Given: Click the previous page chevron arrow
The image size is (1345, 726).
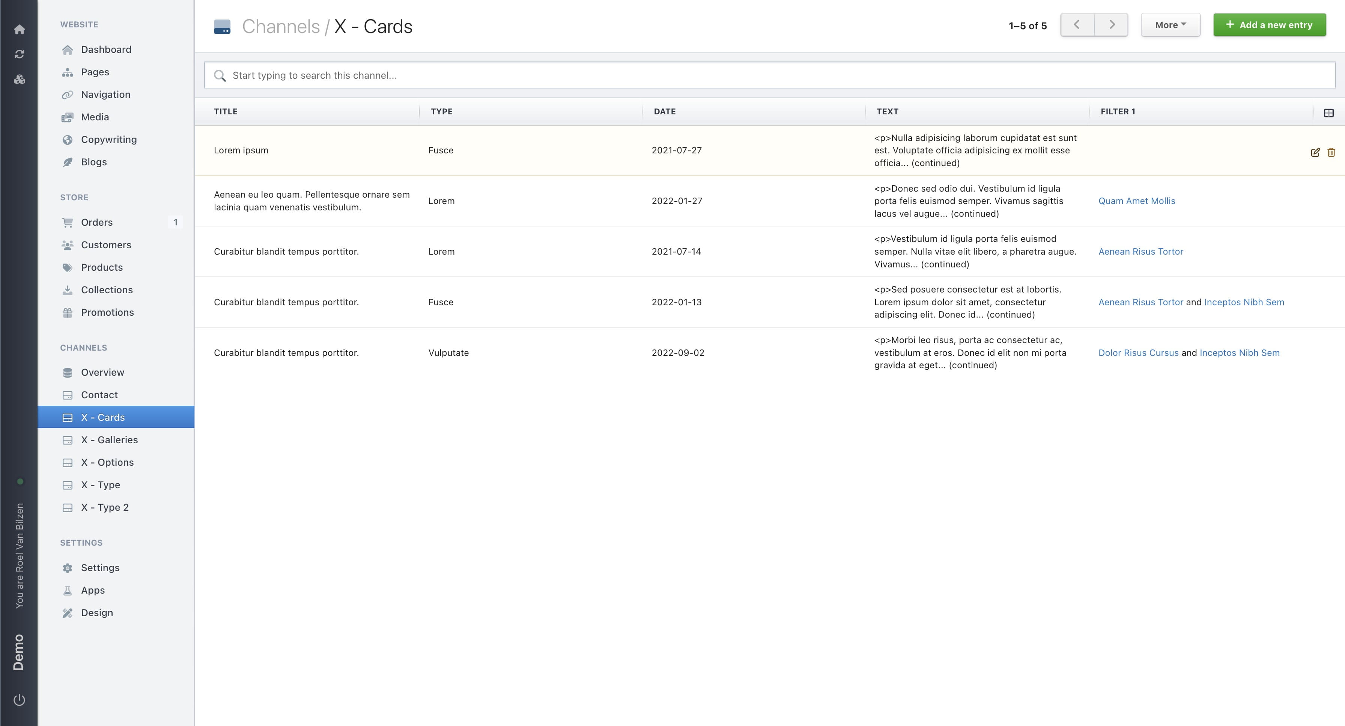Looking at the screenshot, I should (x=1077, y=24).
